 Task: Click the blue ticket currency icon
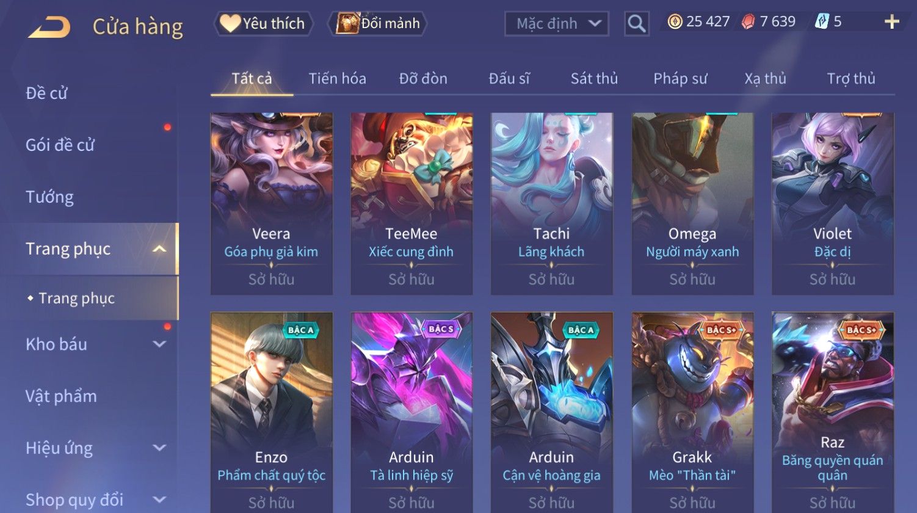tap(822, 22)
